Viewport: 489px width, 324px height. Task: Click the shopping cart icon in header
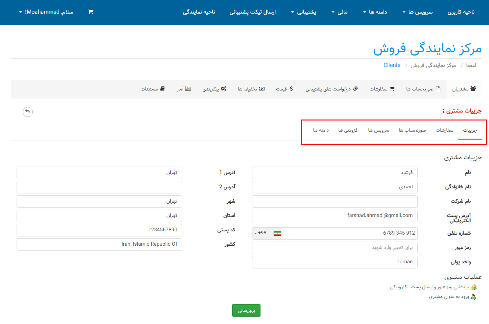click(91, 12)
